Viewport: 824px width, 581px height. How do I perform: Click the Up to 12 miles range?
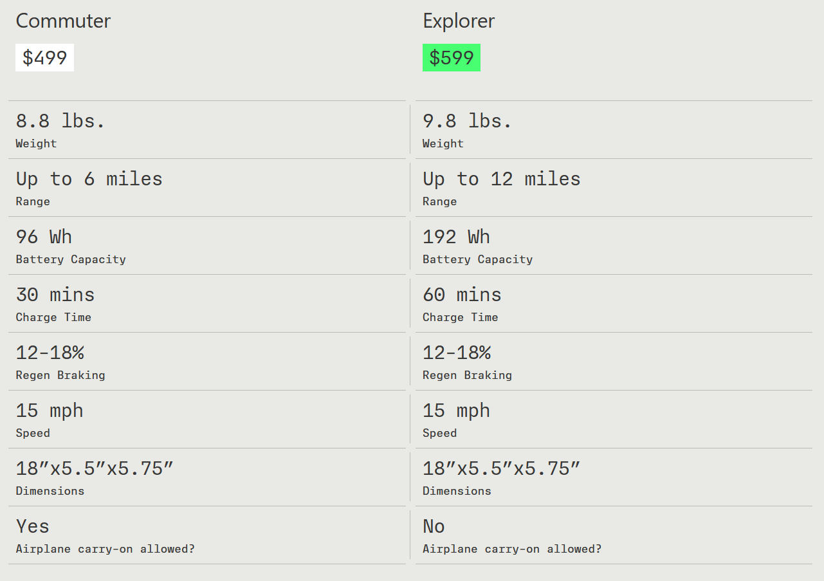pos(501,179)
